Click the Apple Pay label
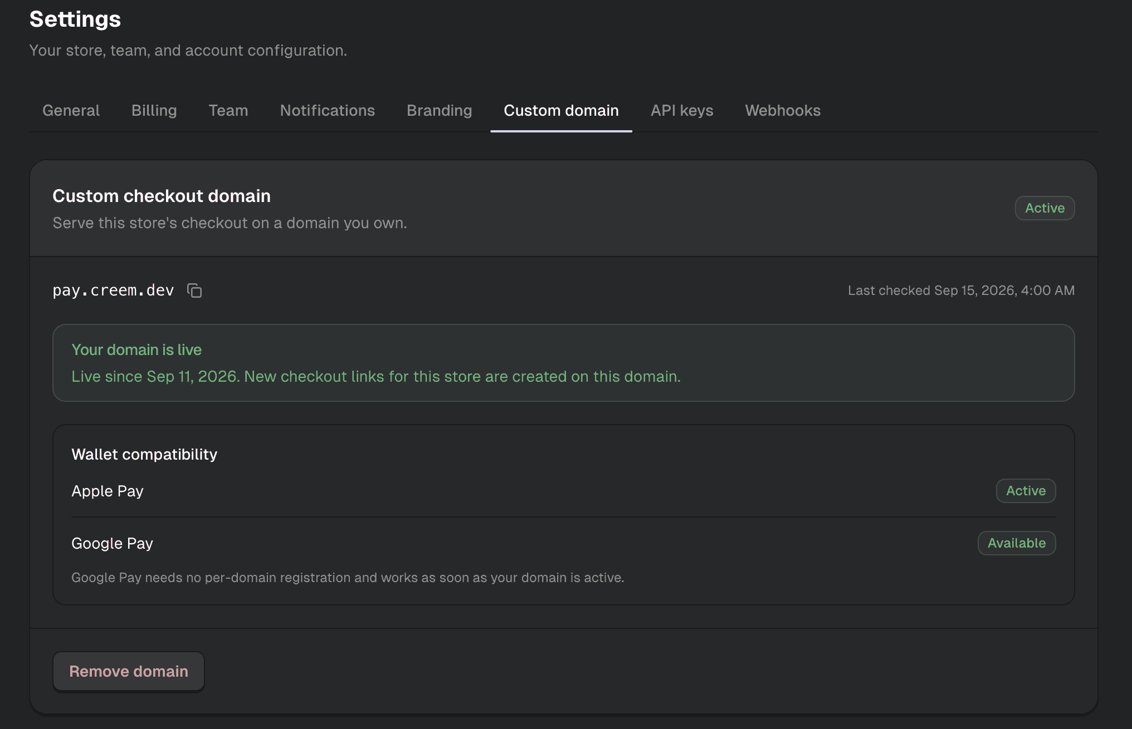 coord(108,491)
